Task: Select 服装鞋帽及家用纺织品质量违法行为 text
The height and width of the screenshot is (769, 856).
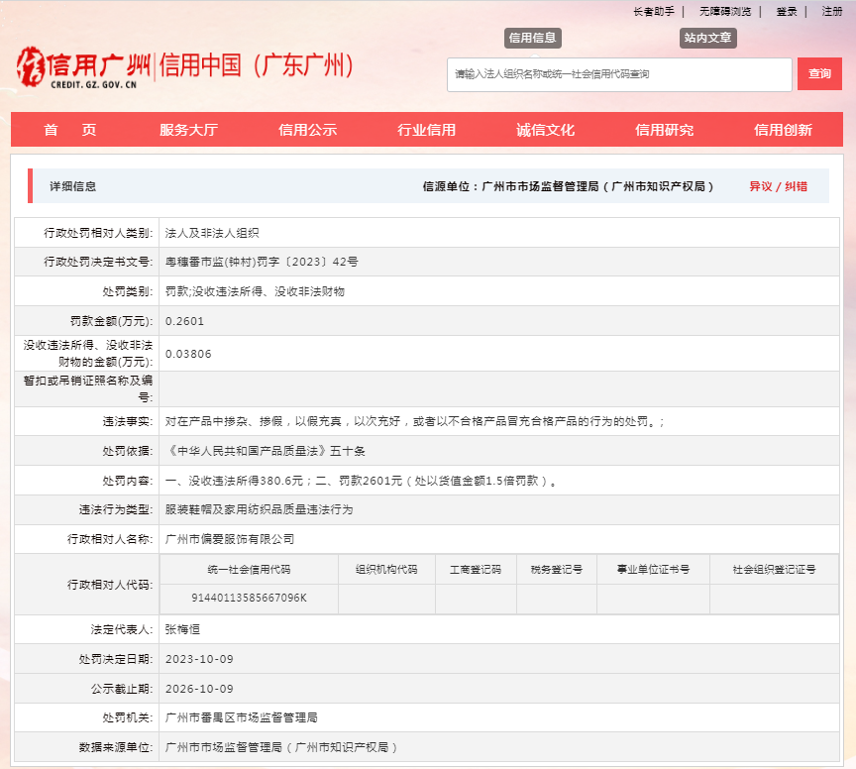Action: point(259,509)
